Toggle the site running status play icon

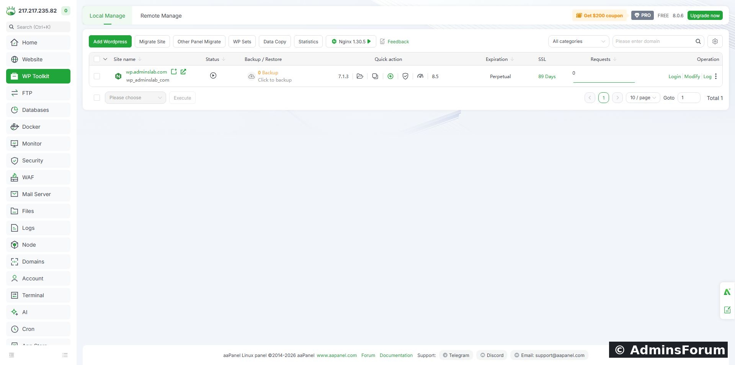tap(213, 75)
